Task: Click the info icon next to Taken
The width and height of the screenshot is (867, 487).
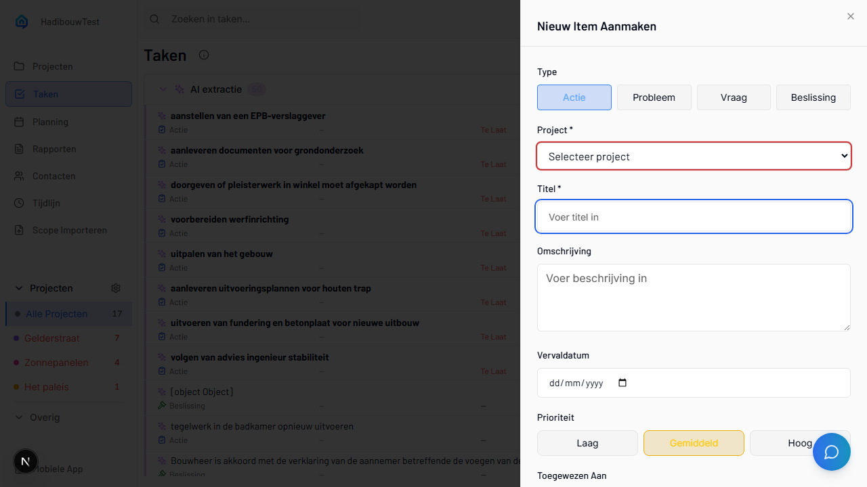Action: pos(203,55)
